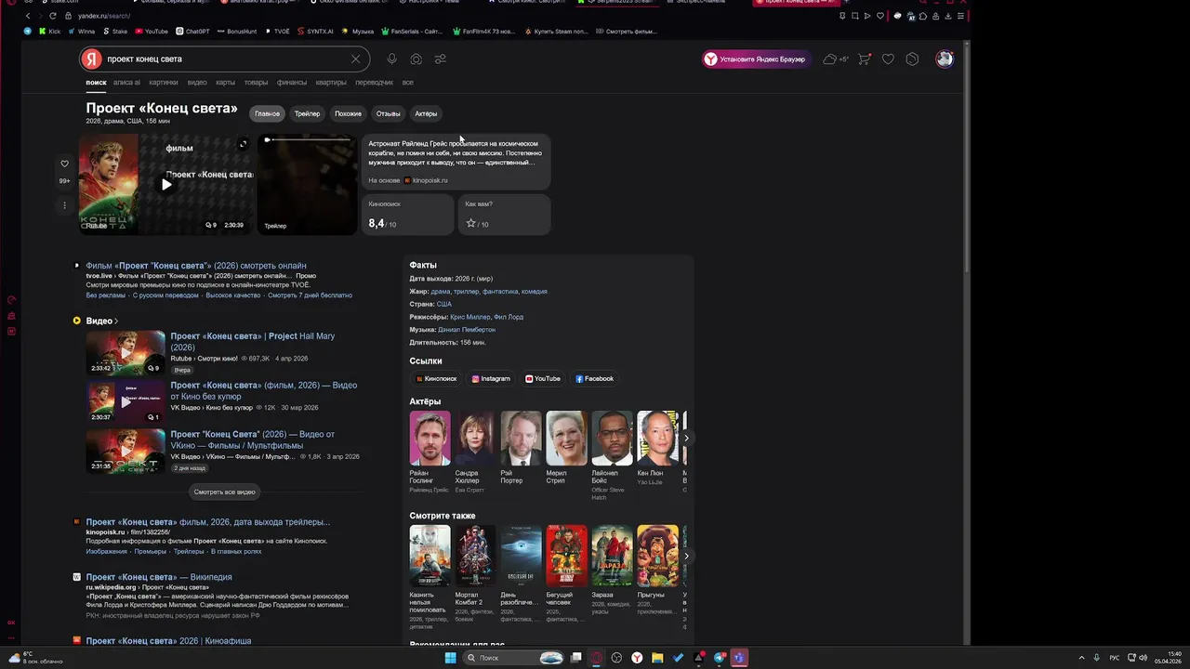Open Ryan Gosling actor thumbnail
The width and height of the screenshot is (1190, 669).
pos(430,439)
